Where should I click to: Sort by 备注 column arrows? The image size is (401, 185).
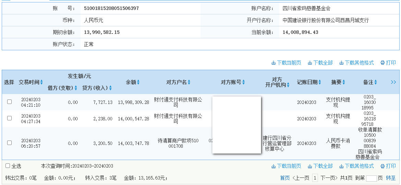tap(376, 82)
